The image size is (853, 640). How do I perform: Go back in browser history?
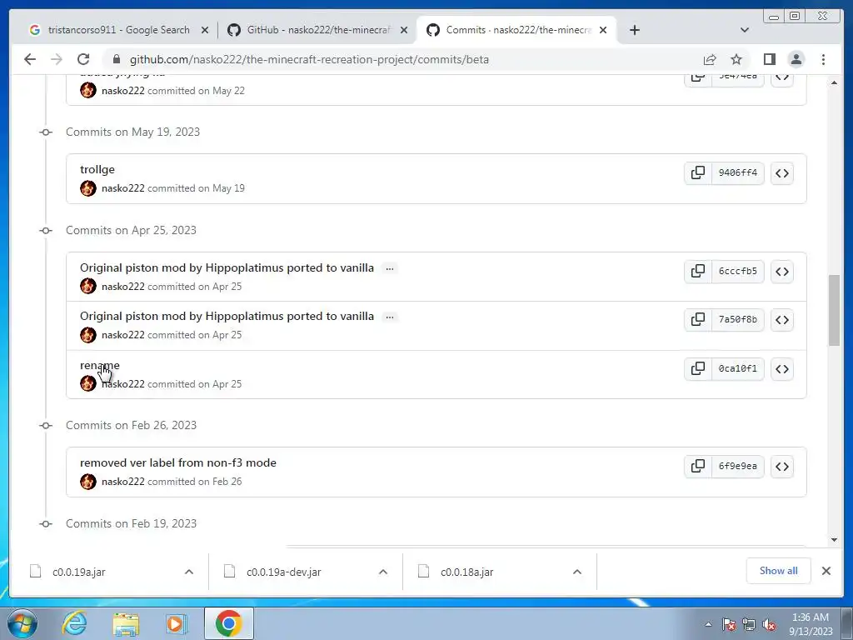tap(30, 59)
